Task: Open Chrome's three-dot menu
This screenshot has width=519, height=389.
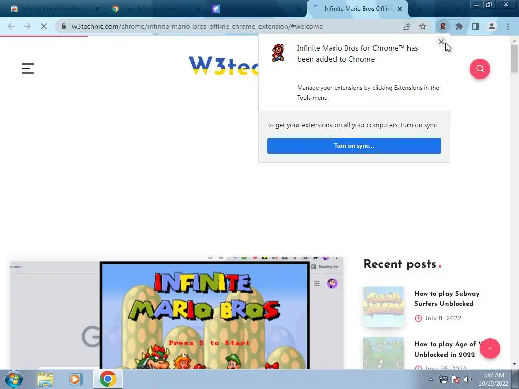Action: click(x=508, y=26)
